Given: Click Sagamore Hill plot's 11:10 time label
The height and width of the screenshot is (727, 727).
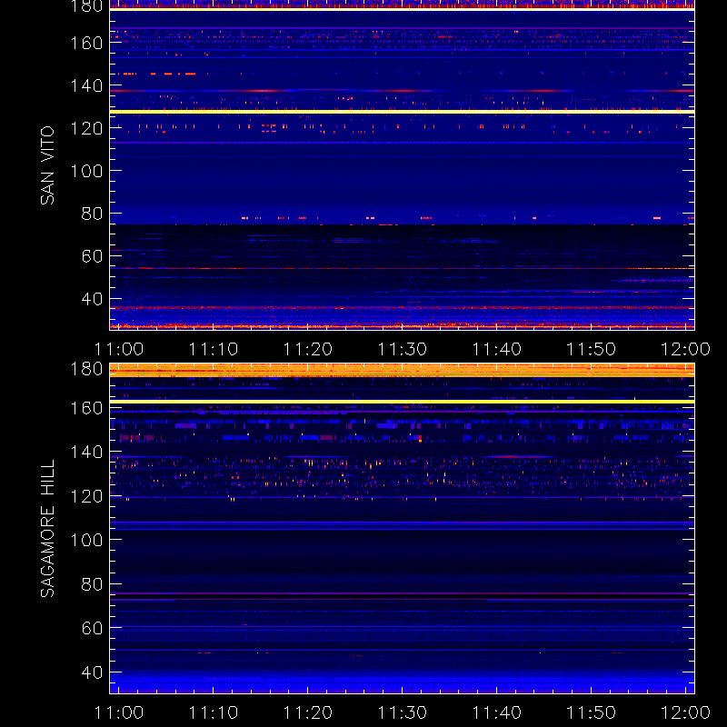Looking at the screenshot, I should point(214,712).
